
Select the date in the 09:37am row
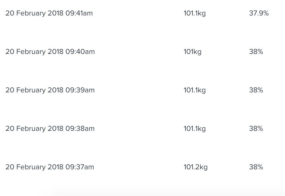coord(34,167)
